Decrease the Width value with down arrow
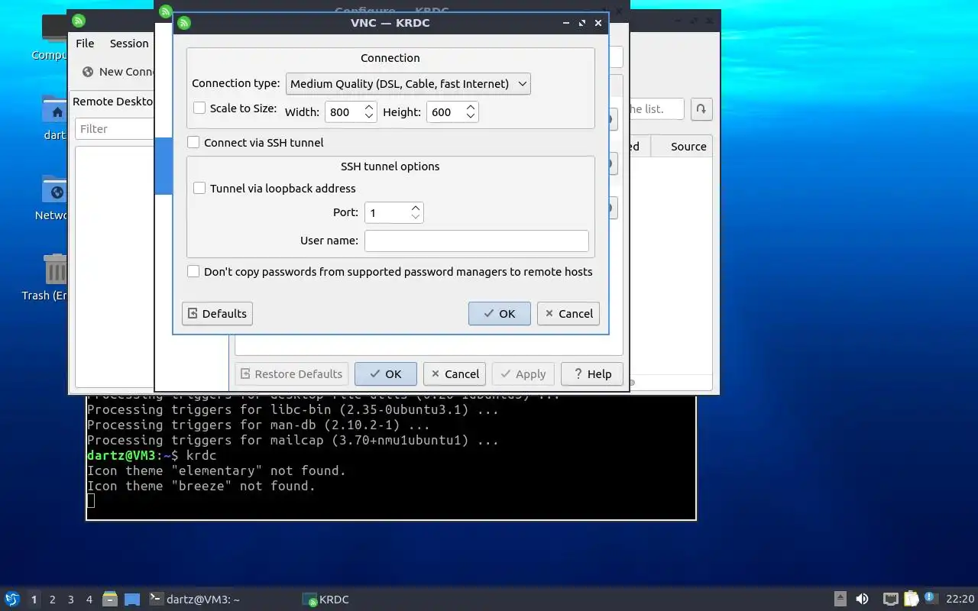Image resolution: width=978 pixels, height=611 pixels. point(369,117)
